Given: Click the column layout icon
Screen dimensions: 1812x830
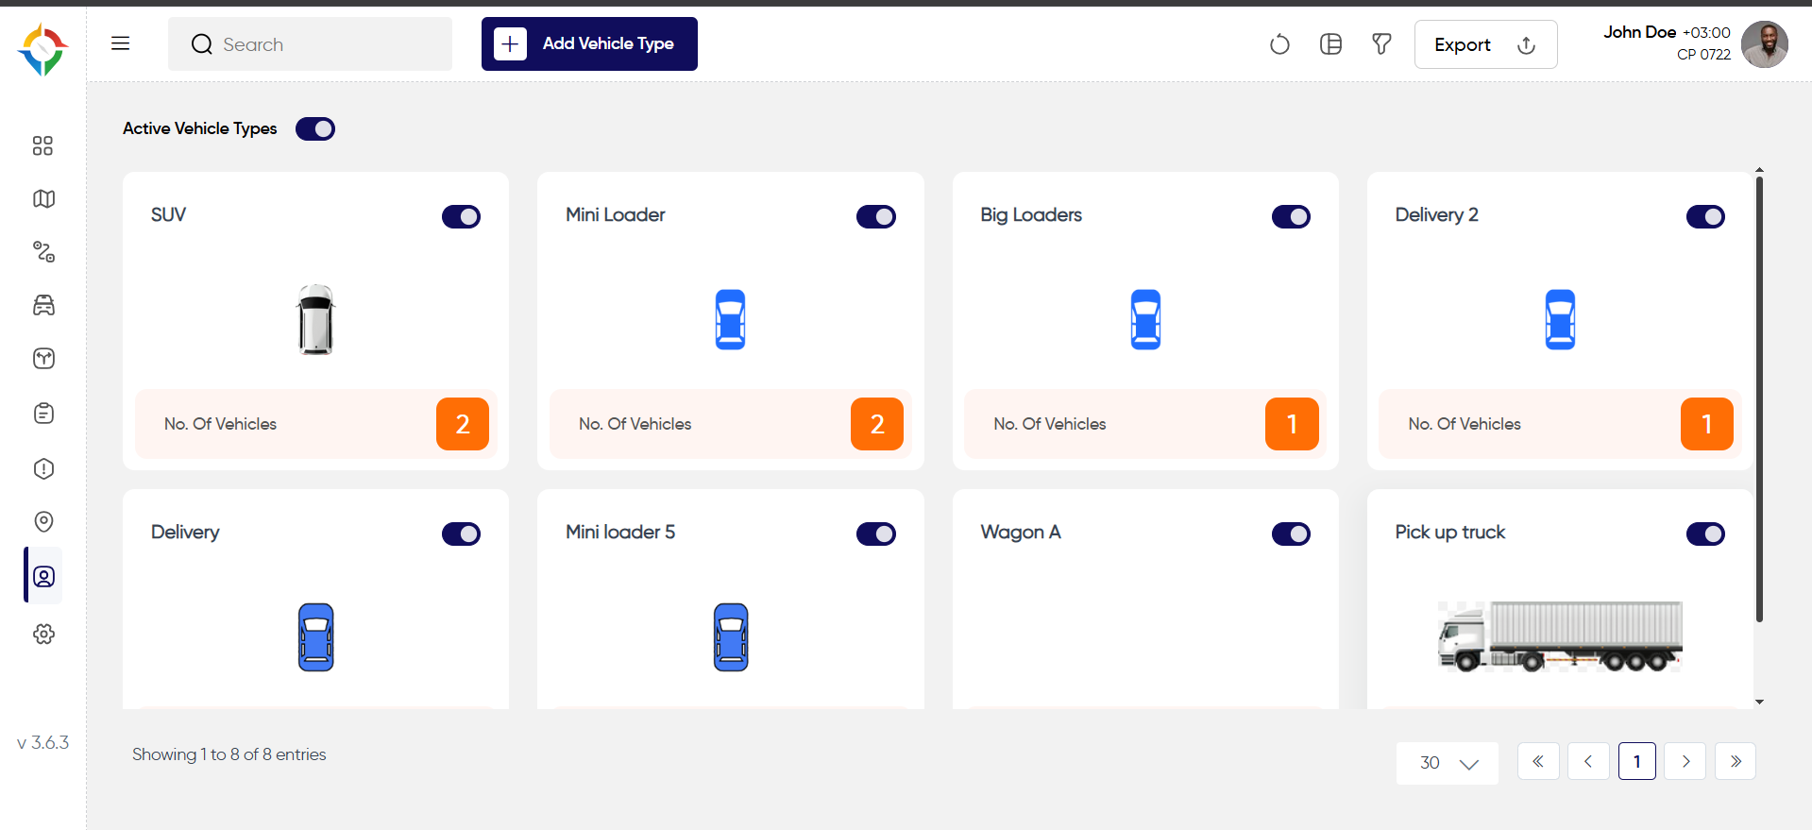Looking at the screenshot, I should click(x=1330, y=44).
